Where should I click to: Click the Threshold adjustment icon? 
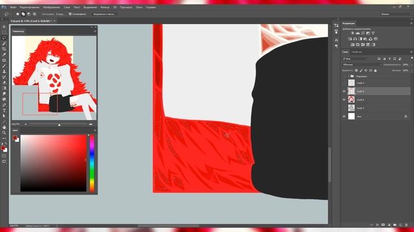pyautogui.click(x=363, y=44)
